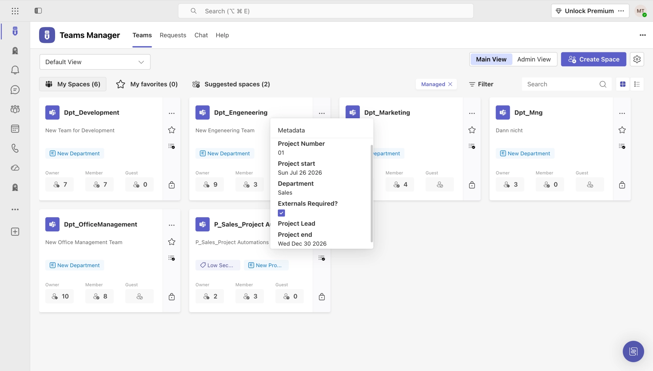Click New Department tag on Dpt_Mng
The height and width of the screenshot is (371, 653).
point(525,154)
